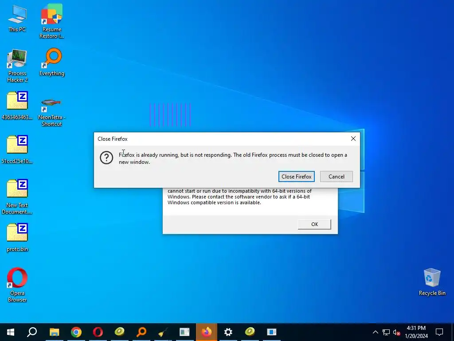454x341 pixels.
Task: Click the question mark icon in dialog
Action: (x=106, y=158)
